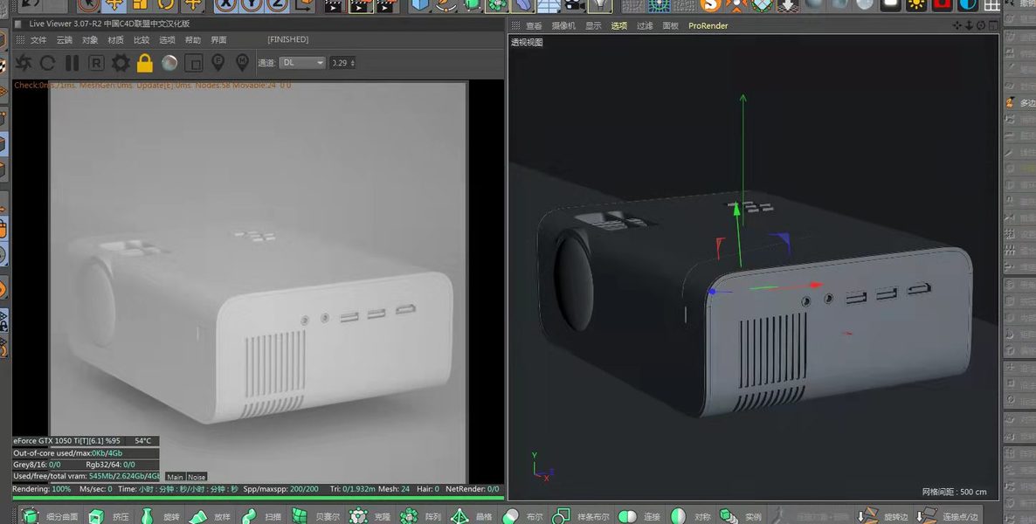
Task: Click viewport pan move arrows icon
Action: click(x=957, y=26)
